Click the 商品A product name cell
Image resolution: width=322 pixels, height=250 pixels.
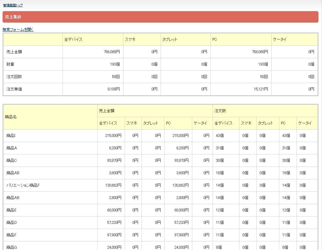(x=11, y=148)
